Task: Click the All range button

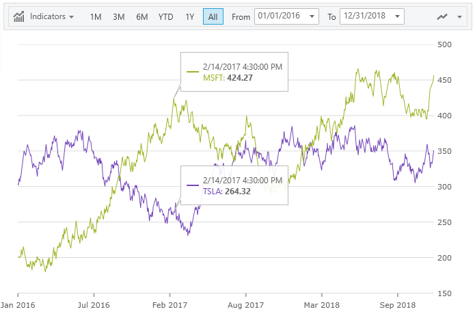Action: [213, 16]
